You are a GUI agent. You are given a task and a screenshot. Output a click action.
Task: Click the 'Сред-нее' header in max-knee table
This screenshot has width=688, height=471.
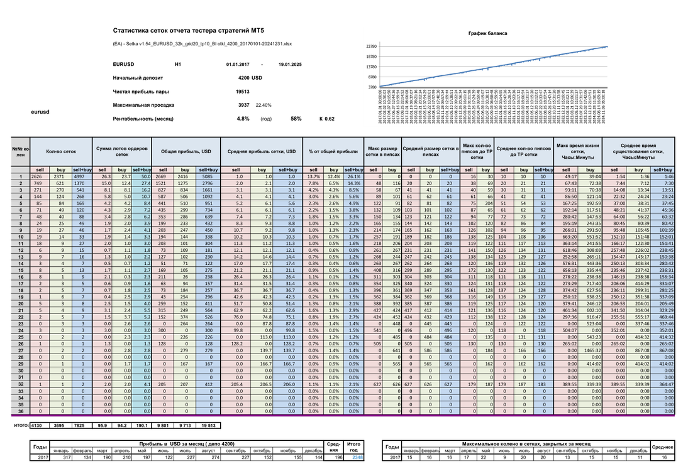[662, 447]
